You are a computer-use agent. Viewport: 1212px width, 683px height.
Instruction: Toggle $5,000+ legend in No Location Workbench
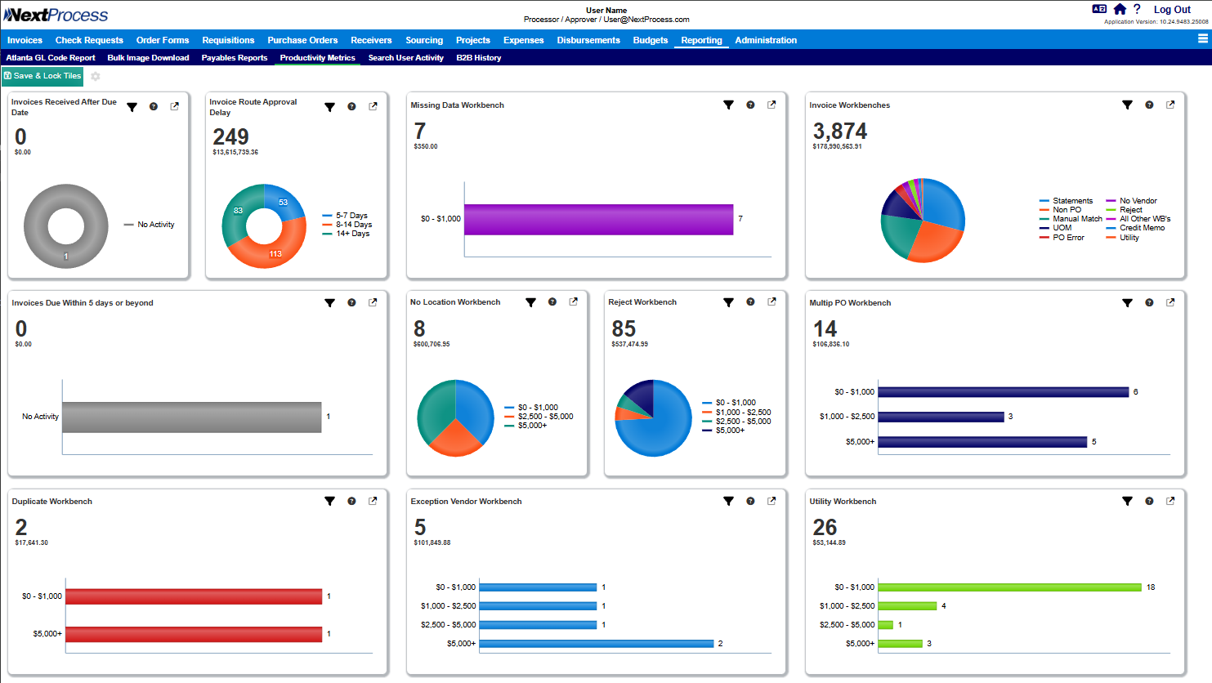pyautogui.click(x=532, y=426)
